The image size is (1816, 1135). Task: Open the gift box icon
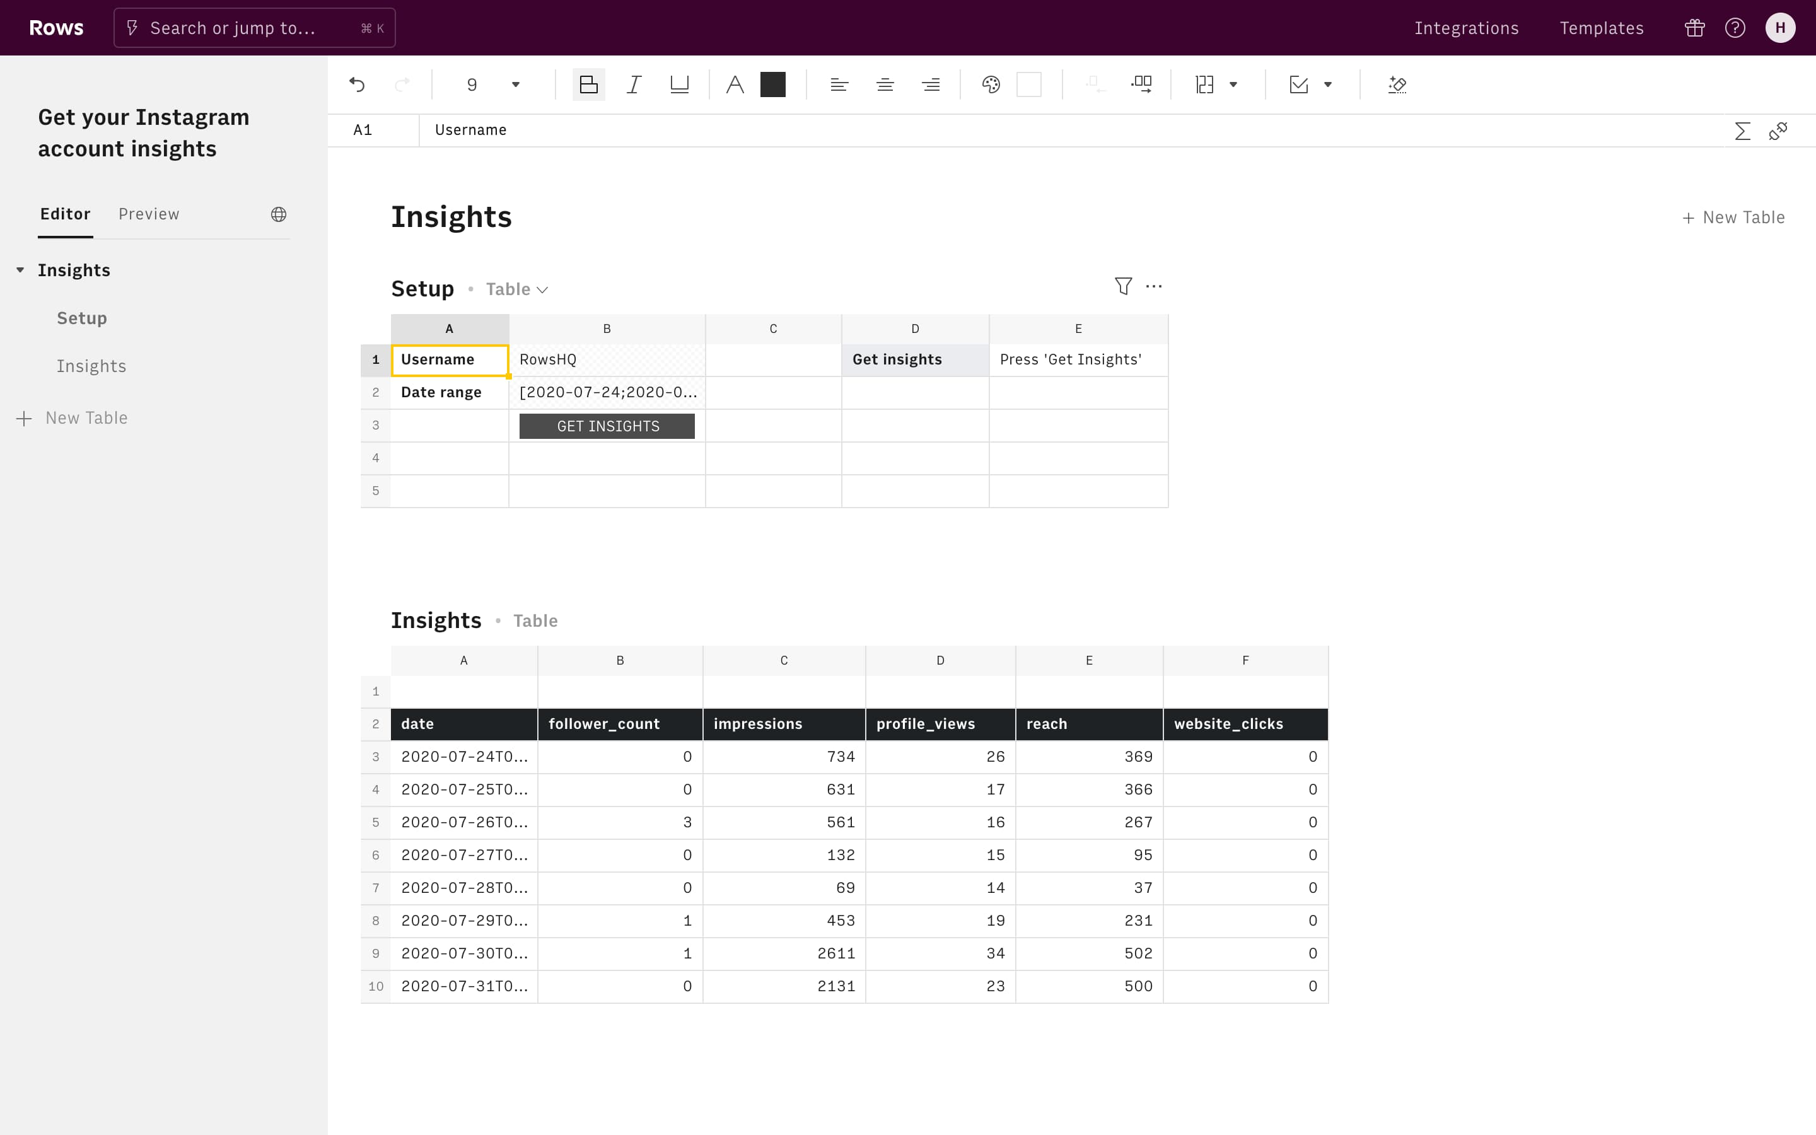pyautogui.click(x=1694, y=28)
